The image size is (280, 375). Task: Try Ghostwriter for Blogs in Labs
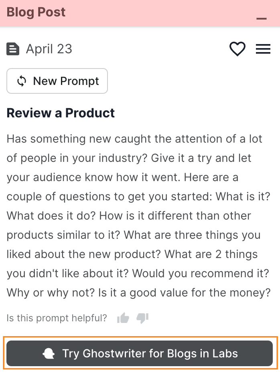pos(140,353)
